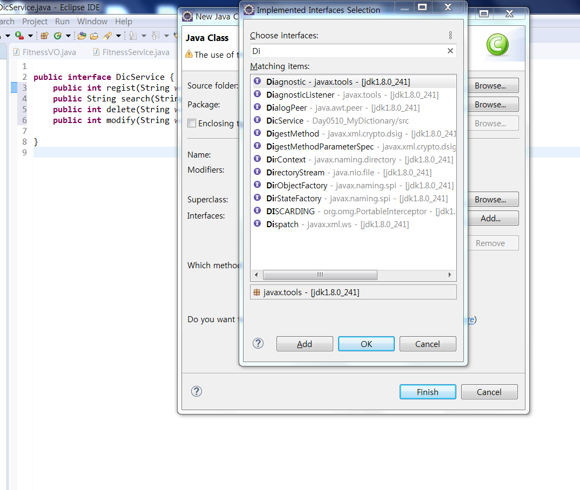Click the Open Type toolbar icon
The width and height of the screenshot is (580, 490).
tap(82, 36)
